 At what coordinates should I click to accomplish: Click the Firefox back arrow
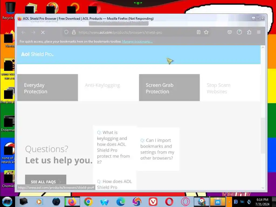(x=23, y=32)
